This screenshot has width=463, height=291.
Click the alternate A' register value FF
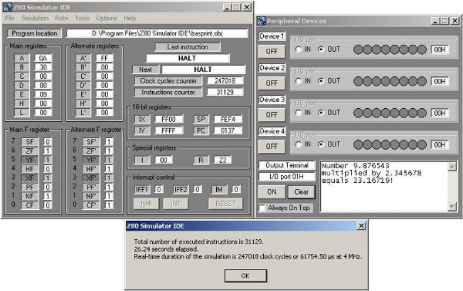click(105, 58)
